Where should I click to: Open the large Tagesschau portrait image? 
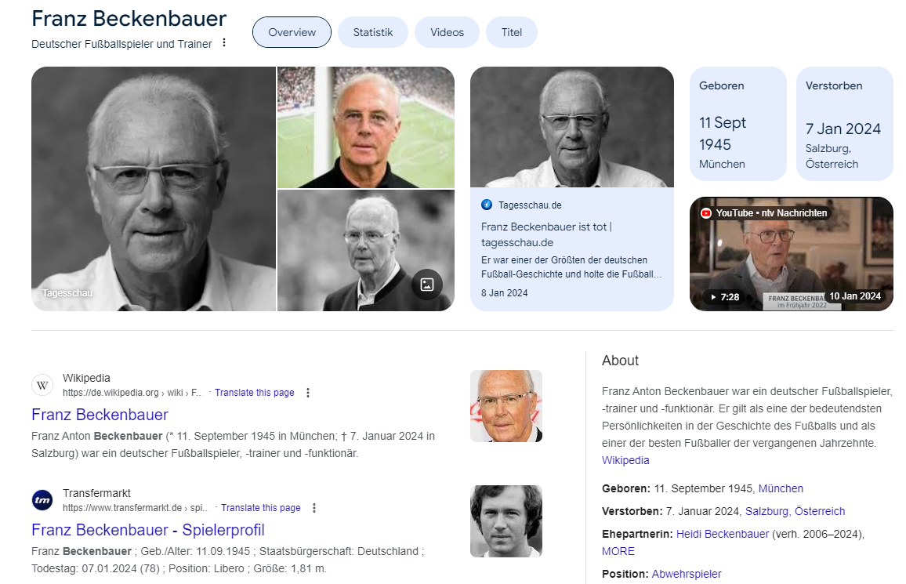click(x=154, y=189)
